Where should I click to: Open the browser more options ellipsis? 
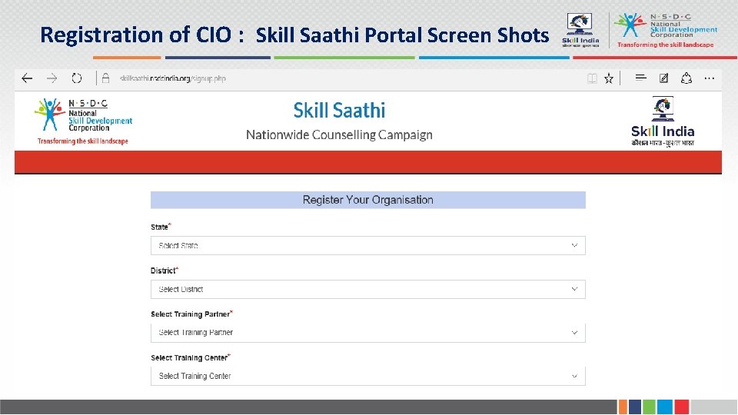tap(710, 78)
